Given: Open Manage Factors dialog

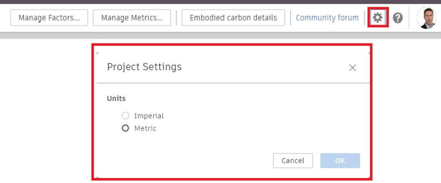Looking at the screenshot, I should pos(49,18).
